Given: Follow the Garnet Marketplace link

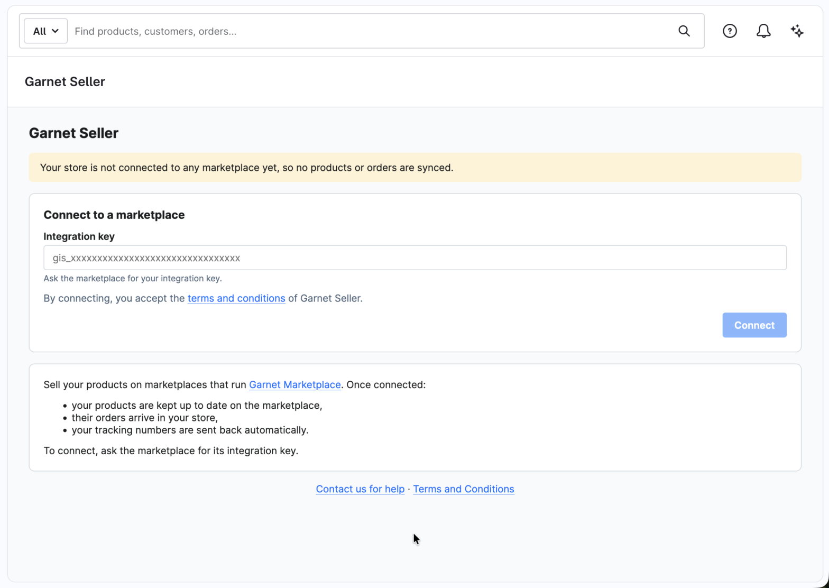Looking at the screenshot, I should pyautogui.click(x=295, y=384).
